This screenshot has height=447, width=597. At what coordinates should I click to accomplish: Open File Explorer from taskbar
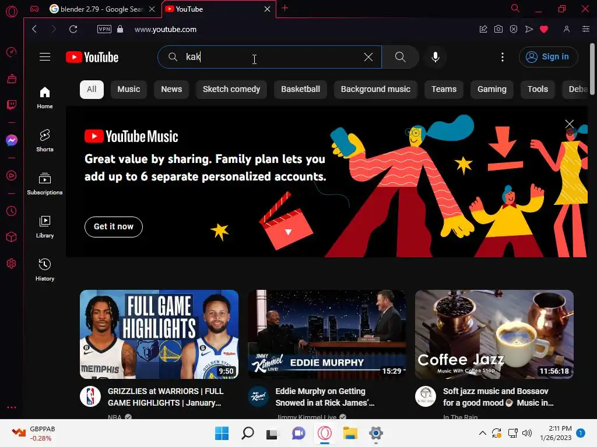(350, 433)
